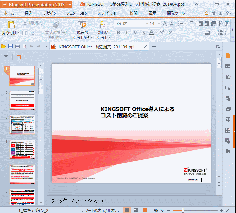Click the subscript icon
The image size is (236, 213).
click(x=171, y=33)
